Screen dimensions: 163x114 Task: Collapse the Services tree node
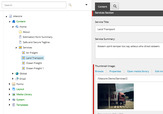(x=16, y=48)
